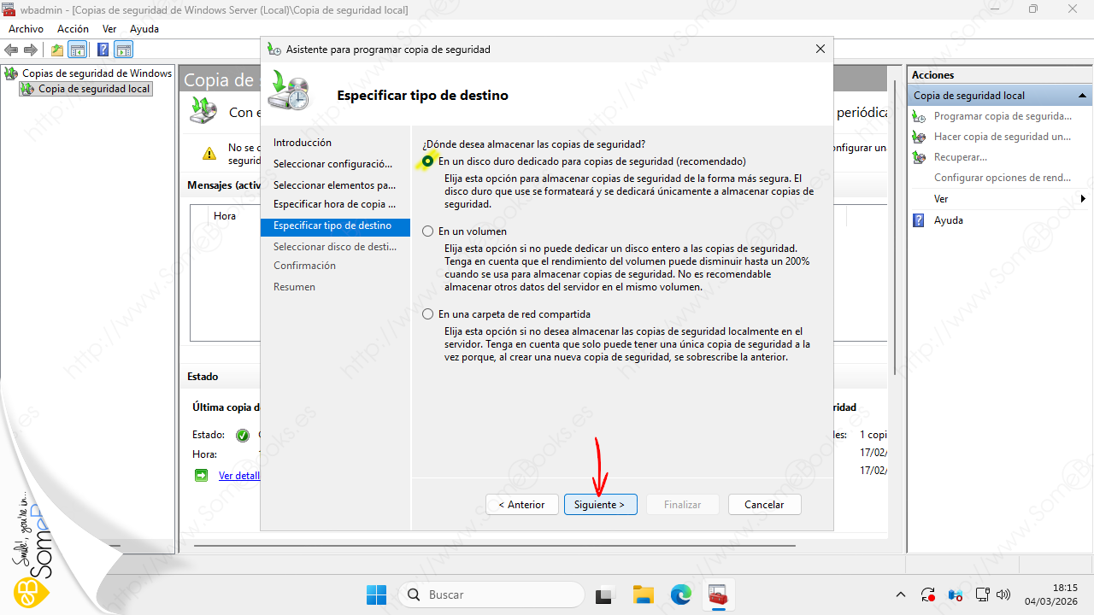Click the back arrow in the toolbar

(12, 50)
